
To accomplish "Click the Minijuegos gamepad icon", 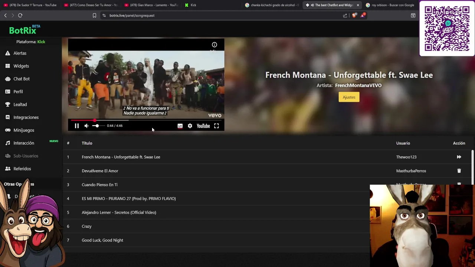I will tap(7, 130).
